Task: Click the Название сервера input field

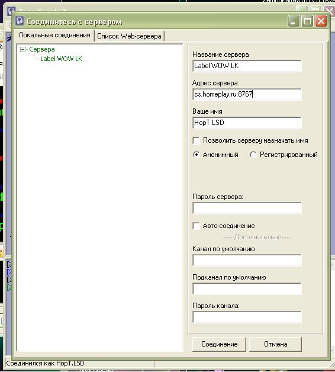Action: tap(247, 66)
